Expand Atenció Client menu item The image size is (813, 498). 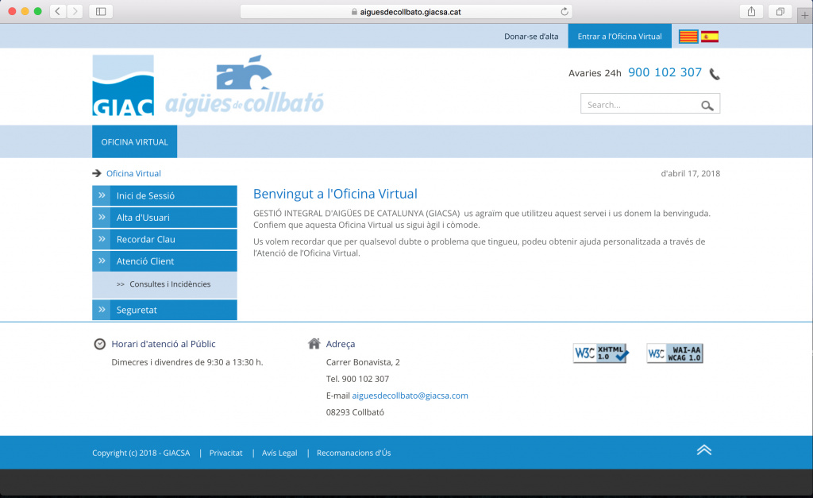[164, 261]
